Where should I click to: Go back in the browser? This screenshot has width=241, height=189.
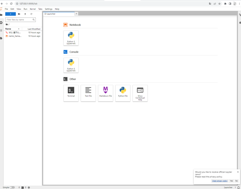pos(2,4)
